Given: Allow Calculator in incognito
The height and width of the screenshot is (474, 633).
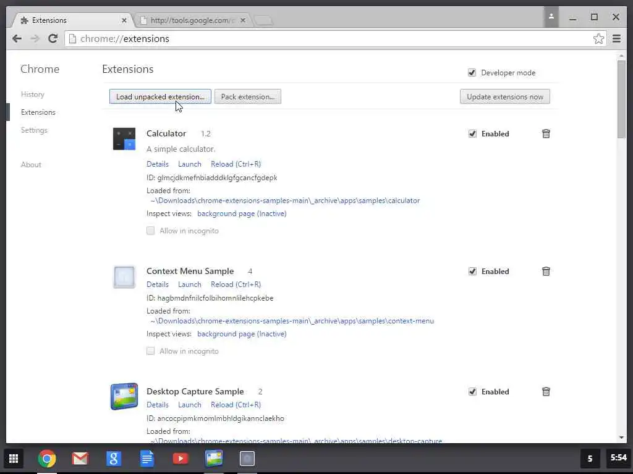Looking at the screenshot, I should pyautogui.click(x=151, y=231).
